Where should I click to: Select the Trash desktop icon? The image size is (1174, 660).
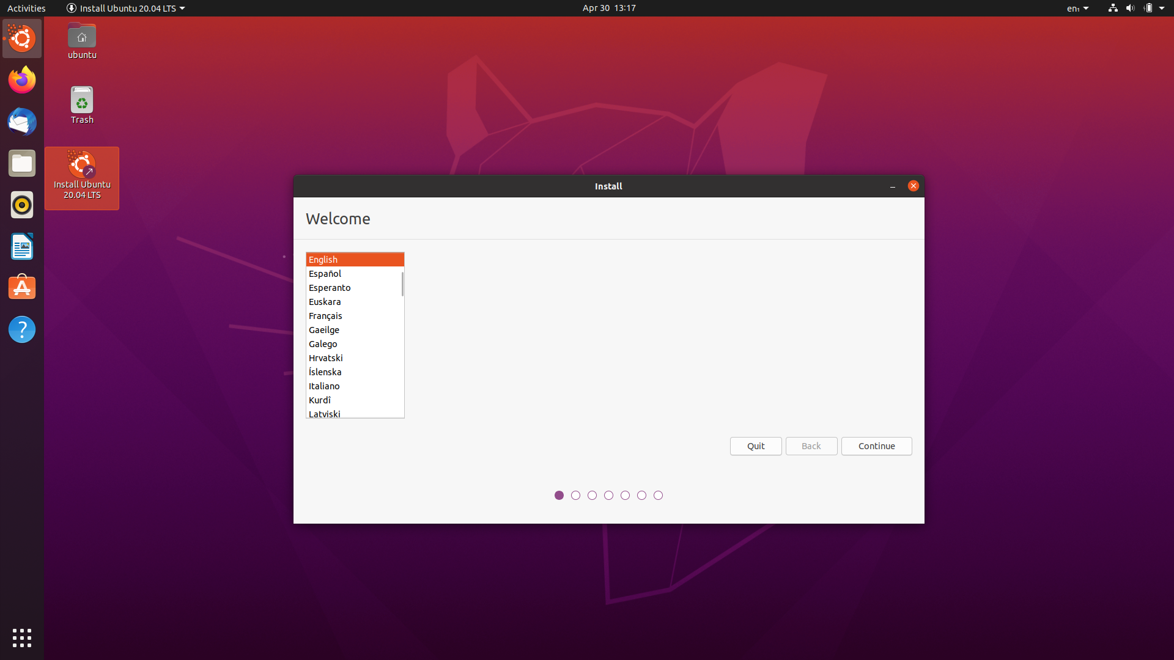point(82,105)
